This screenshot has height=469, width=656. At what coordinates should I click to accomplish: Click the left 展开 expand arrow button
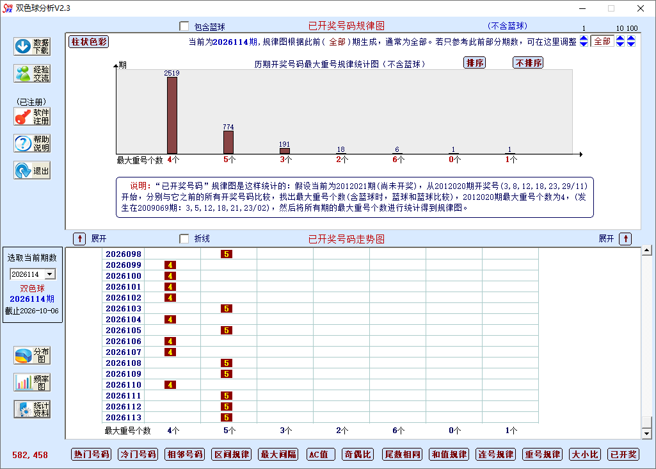(79, 239)
